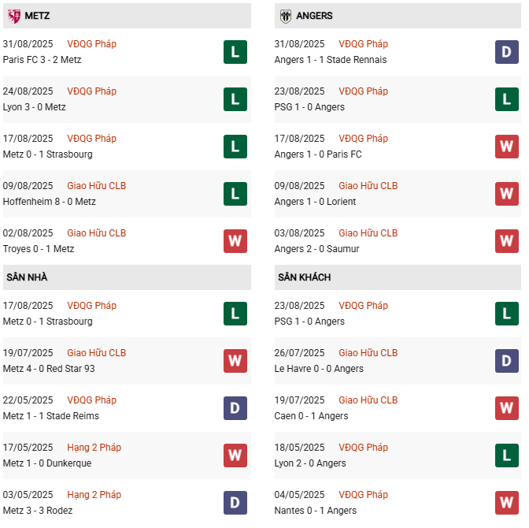Screen dimensions: 529x528
Task: Select the D badge beside Le Havre 0-0 Angers
Action: click(506, 361)
